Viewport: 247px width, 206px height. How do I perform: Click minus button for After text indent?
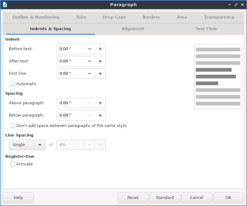[89, 61]
